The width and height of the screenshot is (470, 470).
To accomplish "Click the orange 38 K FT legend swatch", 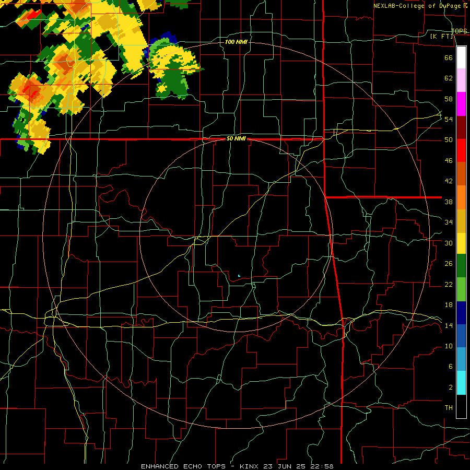I will pyautogui.click(x=461, y=197).
